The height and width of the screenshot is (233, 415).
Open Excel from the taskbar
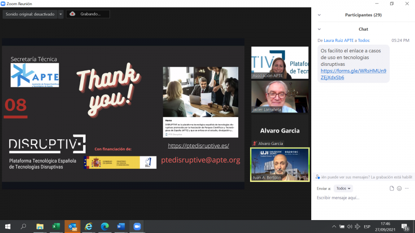click(56, 226)
